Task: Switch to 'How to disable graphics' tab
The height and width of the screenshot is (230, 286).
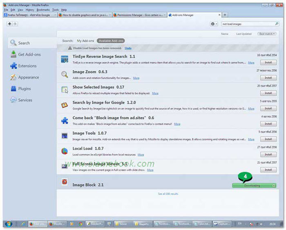Action: (85, 15)
